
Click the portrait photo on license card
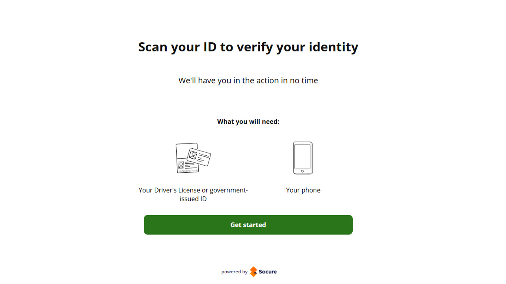click(193, 155)
